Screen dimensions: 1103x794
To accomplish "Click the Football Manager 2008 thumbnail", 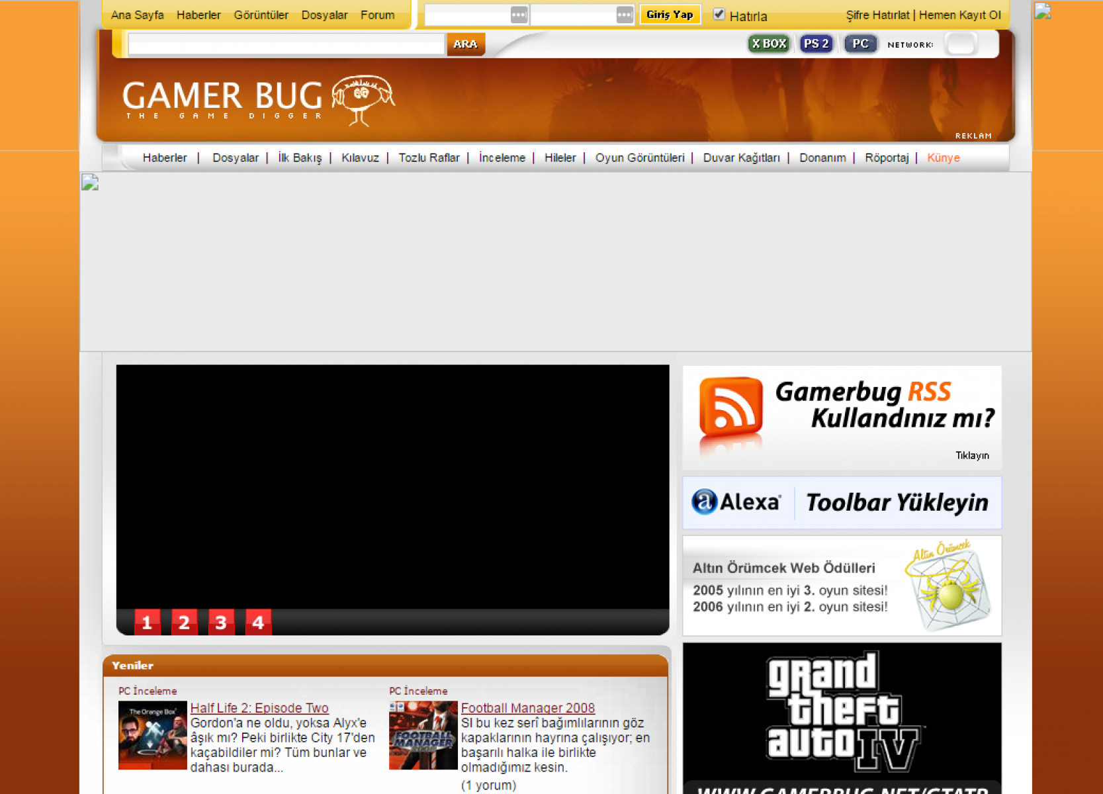I will tap(423, 735).
